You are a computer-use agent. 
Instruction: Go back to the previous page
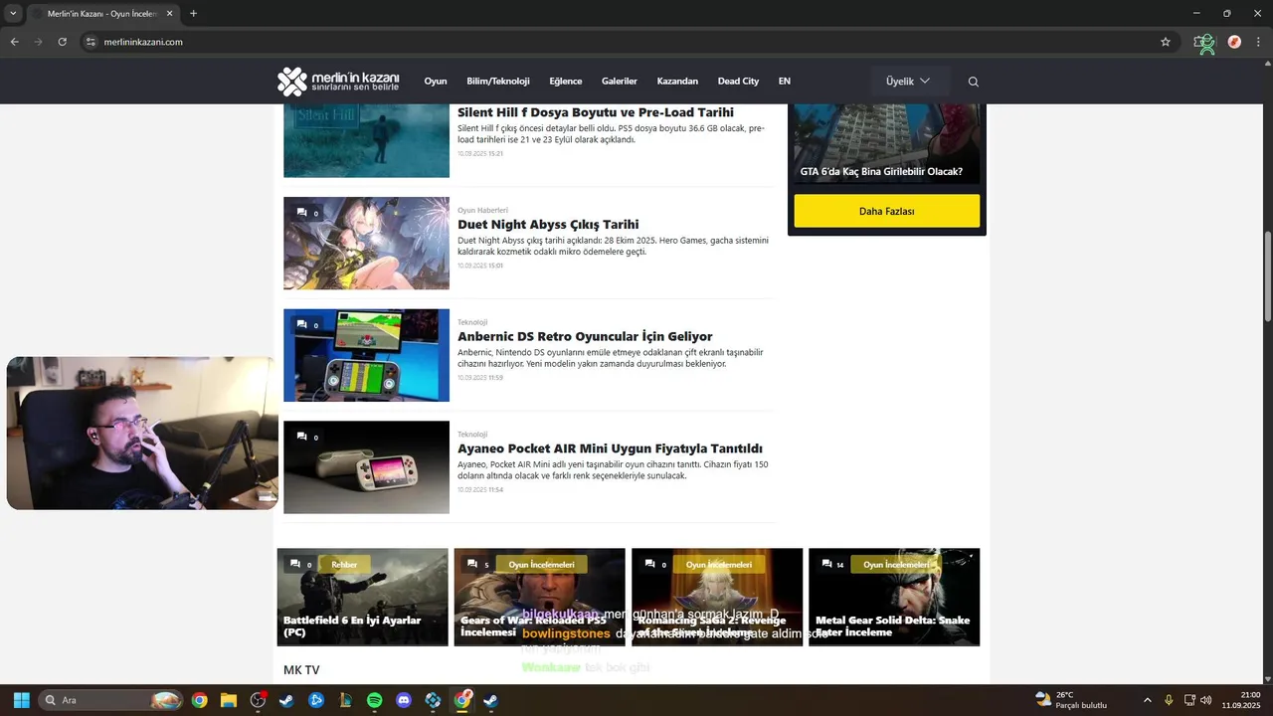click(14, 42)
